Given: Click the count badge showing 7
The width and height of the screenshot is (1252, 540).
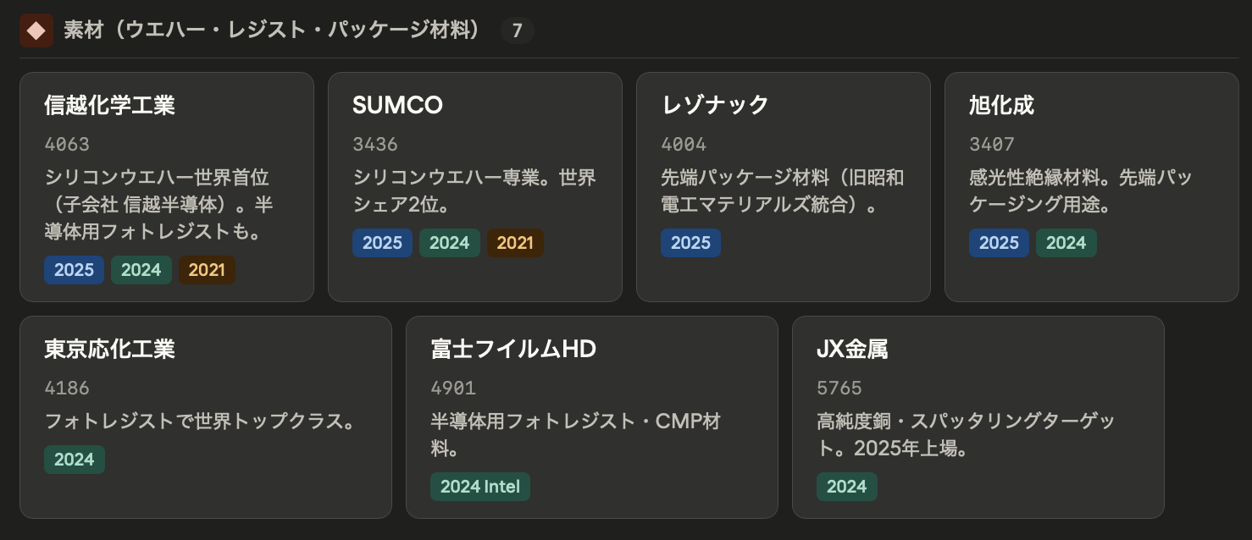Looking at the screenshot, I should click(x=517, y=31).
